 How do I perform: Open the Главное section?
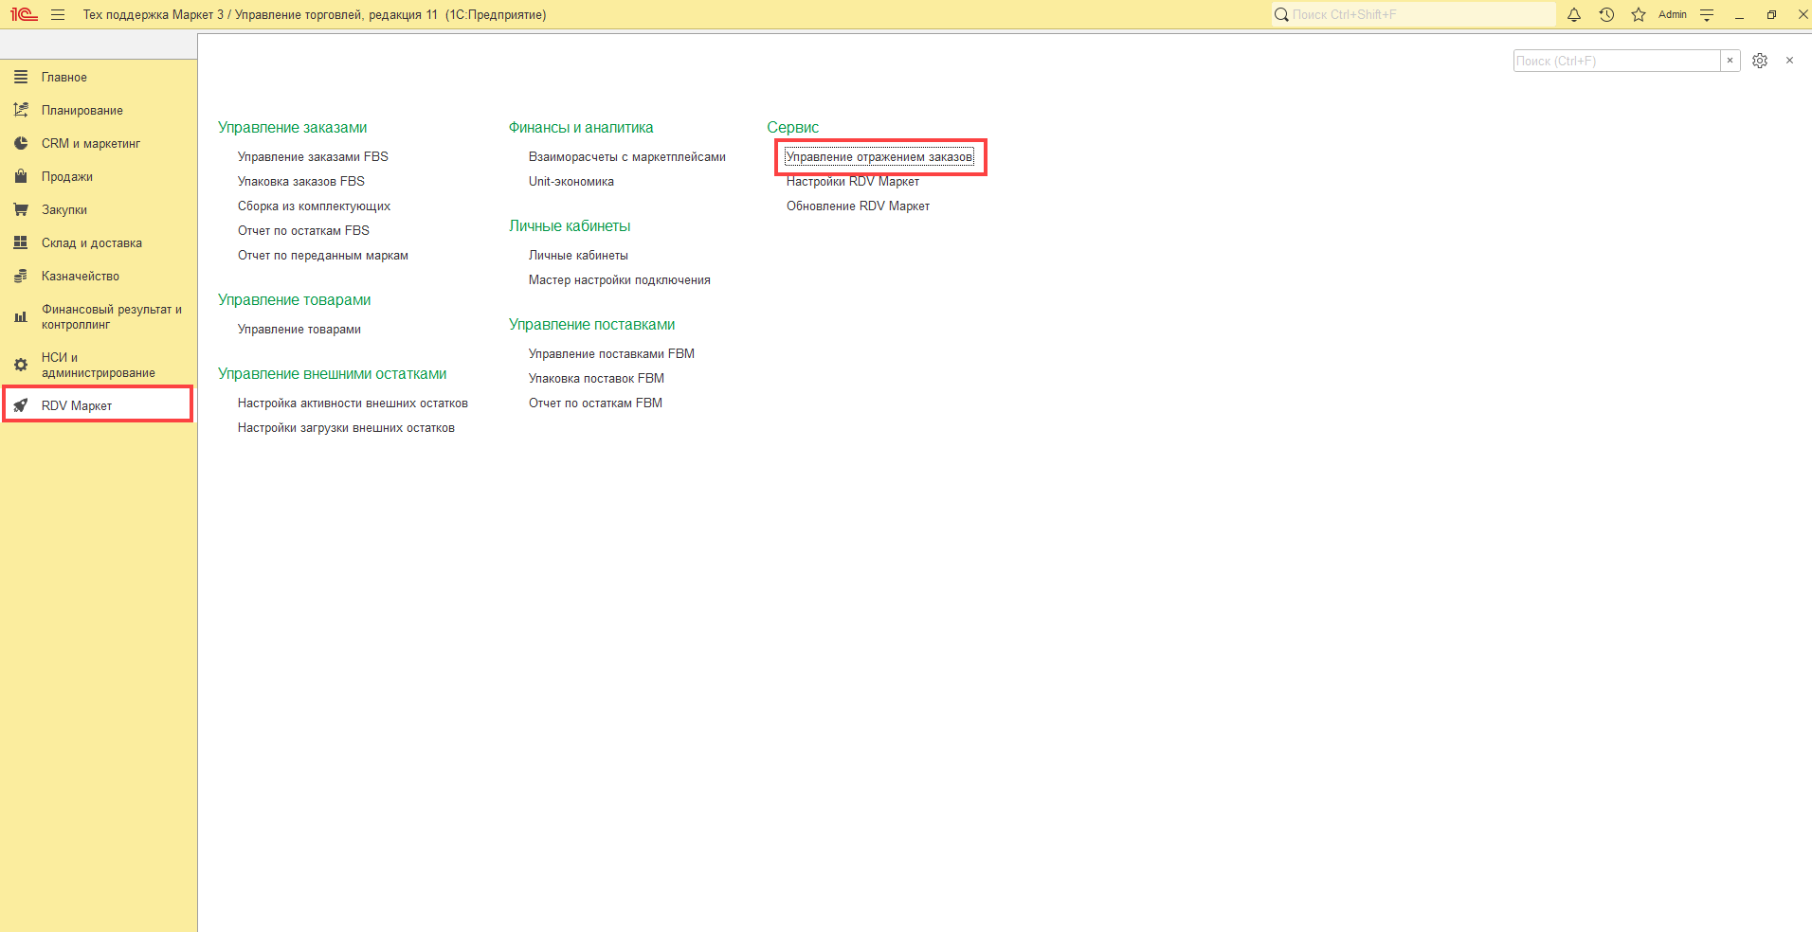(x=99, y=78)
